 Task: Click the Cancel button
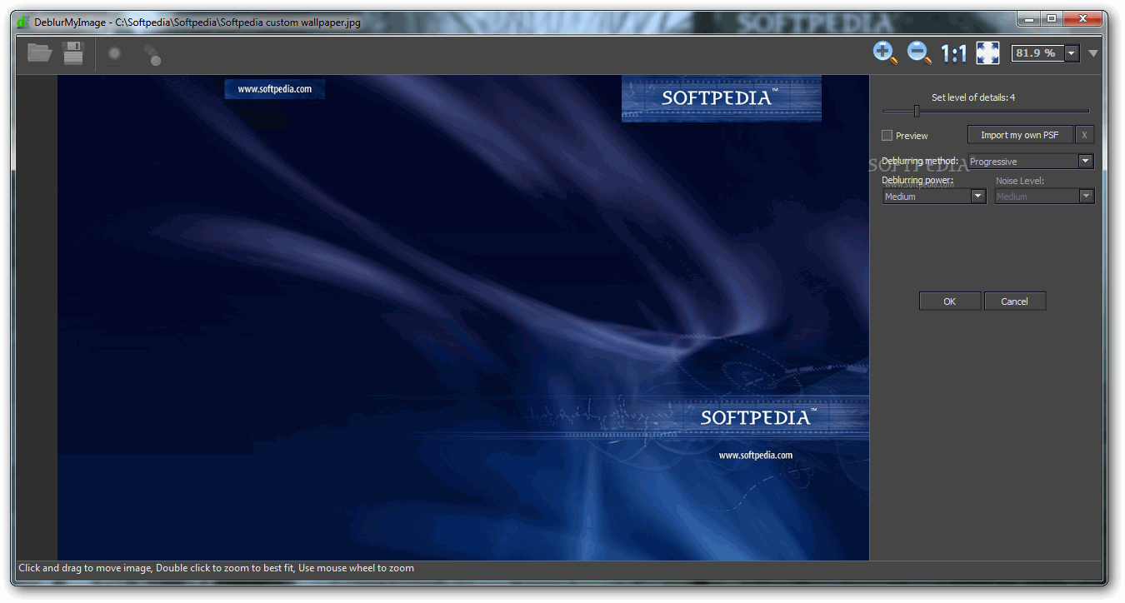1015,301
